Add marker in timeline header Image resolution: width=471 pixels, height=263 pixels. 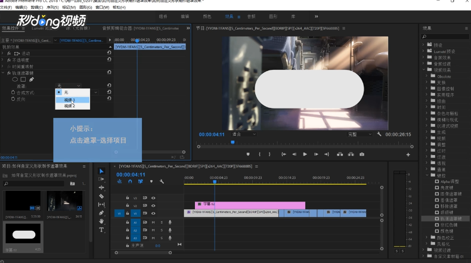click(x=151, y=181)
